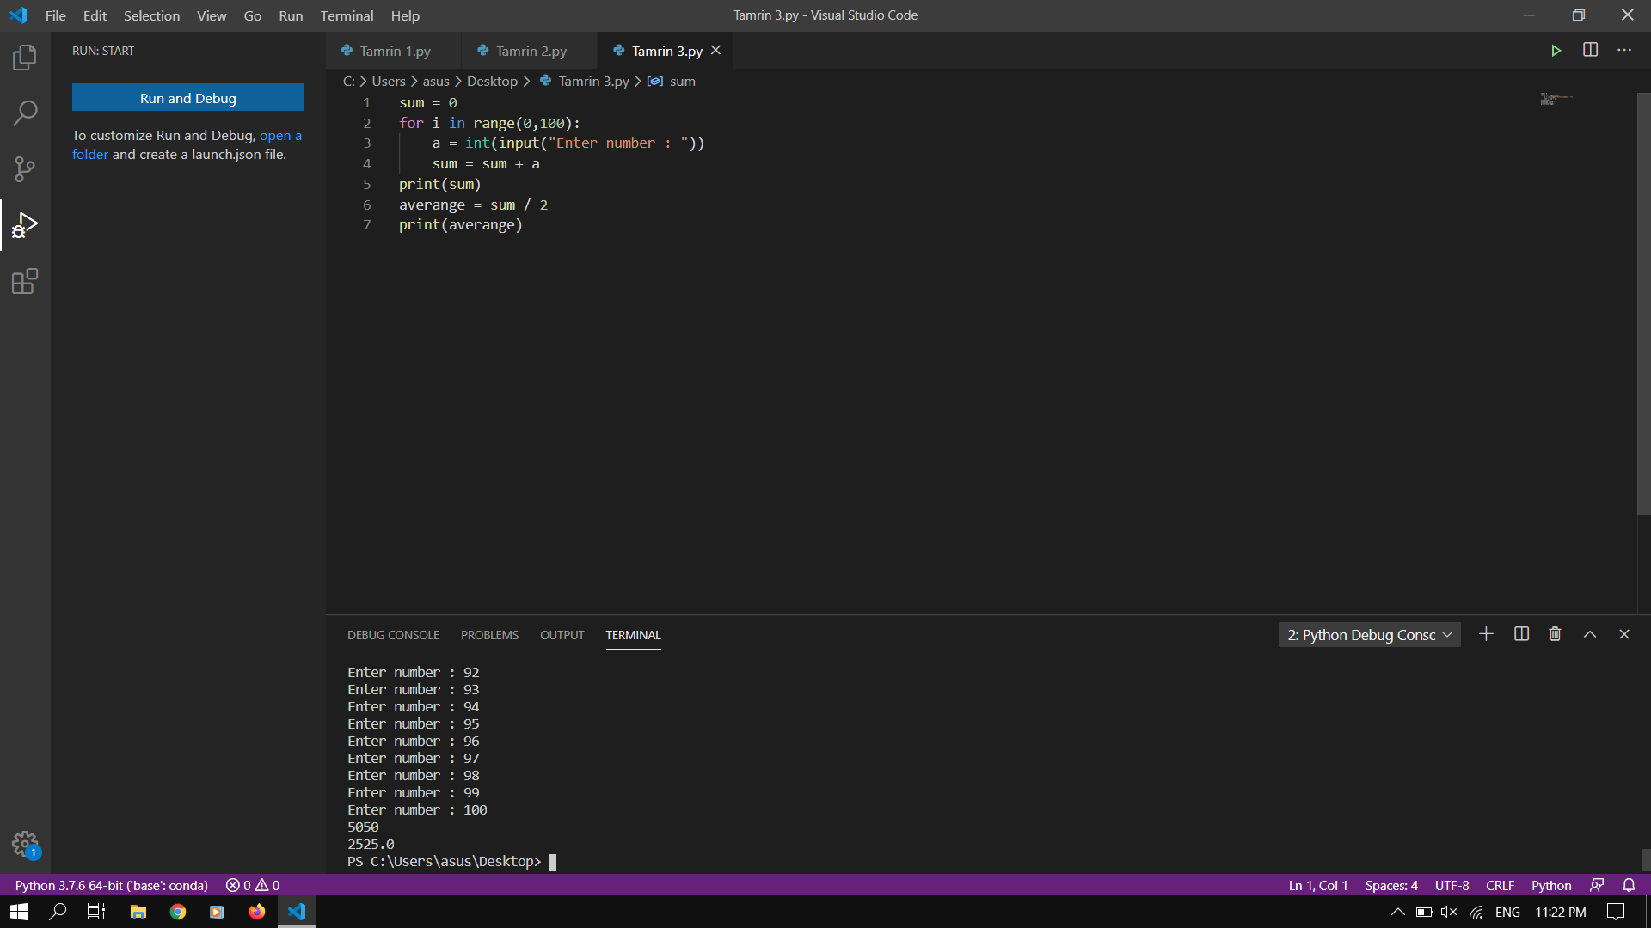Open the Selection menu
This screenshot has height=928, width=1651.
[x=151, y=15]
